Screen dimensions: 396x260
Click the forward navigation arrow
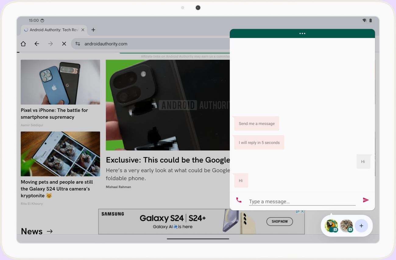click(x=51, y=44)
